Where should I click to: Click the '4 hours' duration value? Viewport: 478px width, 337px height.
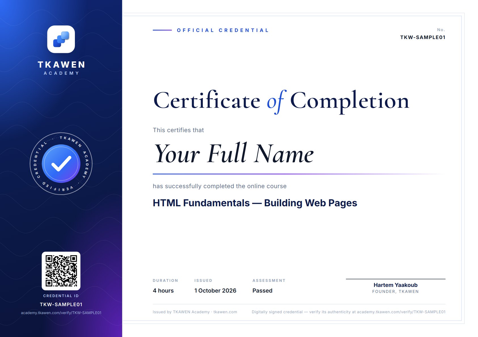coord(163,291)
